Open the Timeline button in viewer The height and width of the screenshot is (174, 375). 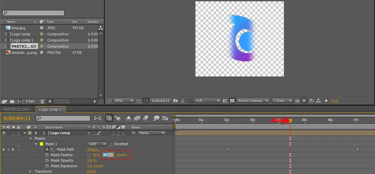[311, 101]
